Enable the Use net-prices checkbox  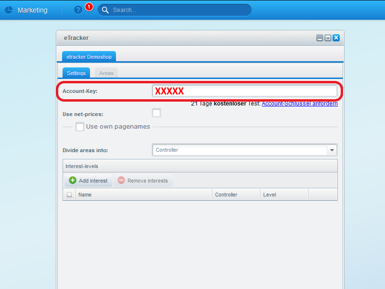click(156, 113)
